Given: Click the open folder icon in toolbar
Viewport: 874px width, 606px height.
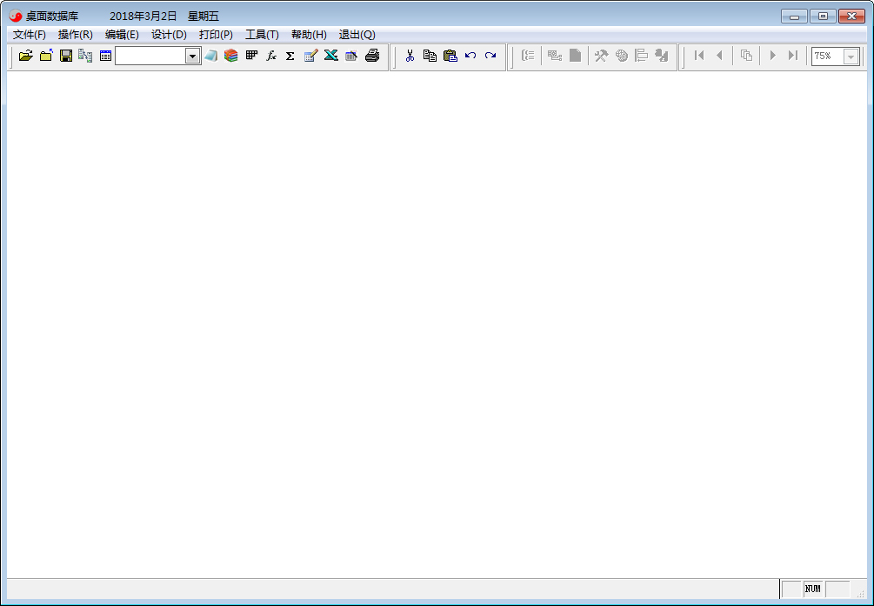Looking at the screenshot, I should pos(25,56).
